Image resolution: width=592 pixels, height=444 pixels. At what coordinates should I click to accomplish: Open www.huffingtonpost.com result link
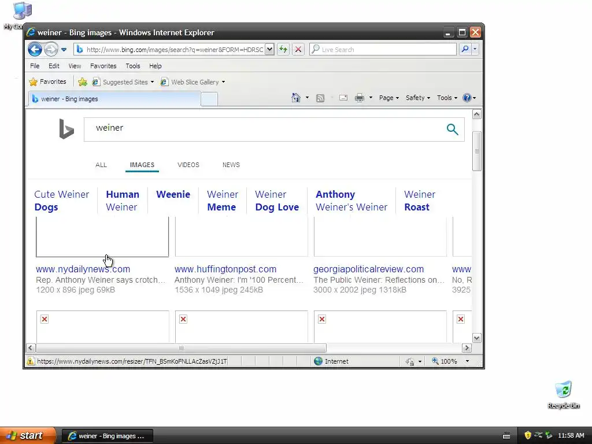[x=225, y=269]
